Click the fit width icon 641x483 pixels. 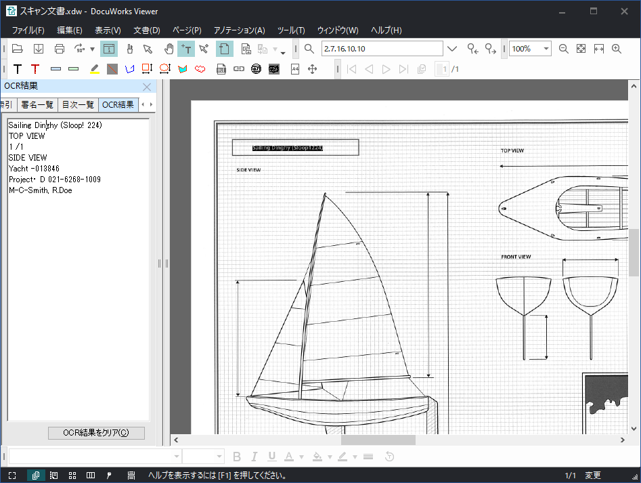598,49
